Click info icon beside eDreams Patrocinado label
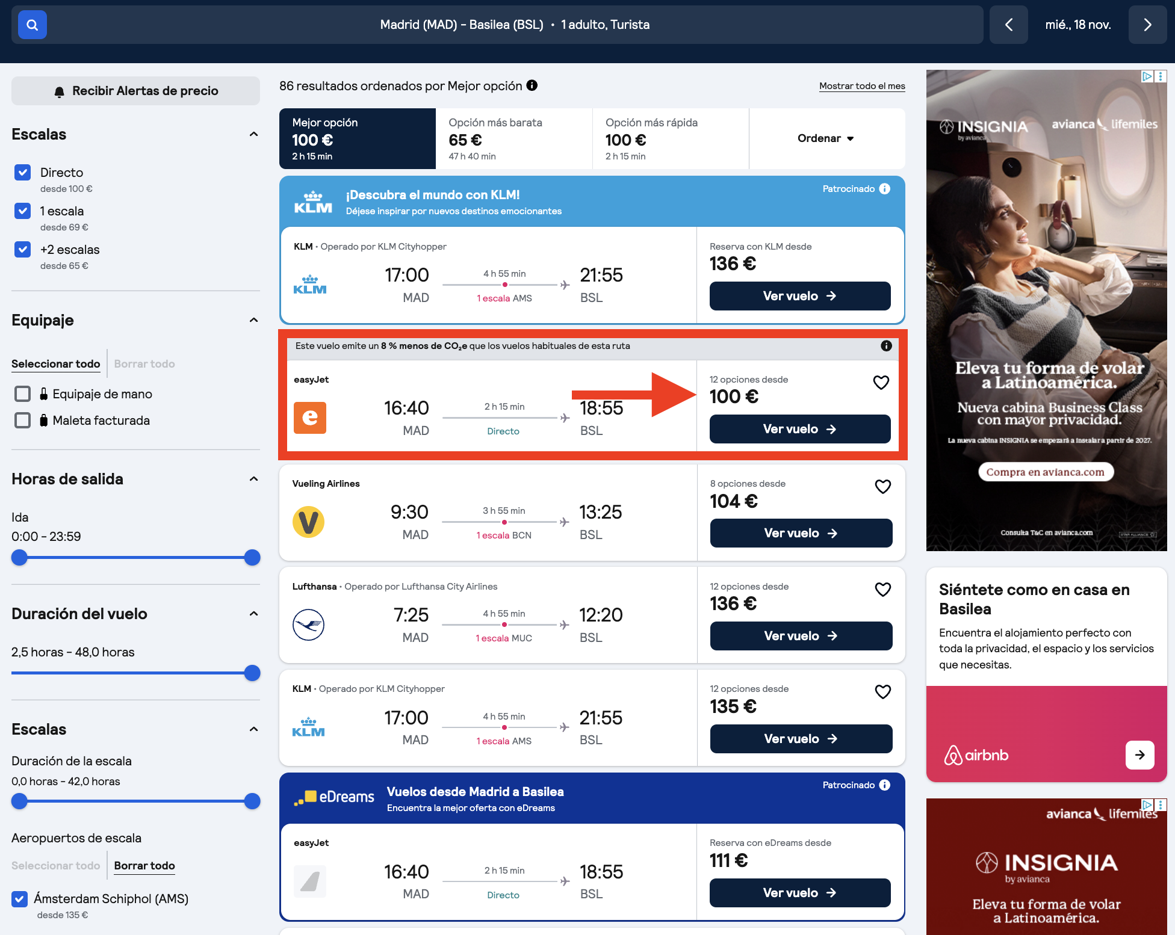 click(x=884, y=785)
